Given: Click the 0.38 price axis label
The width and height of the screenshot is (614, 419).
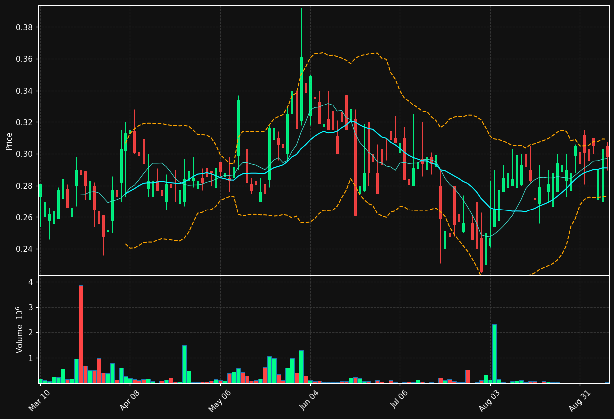Looking at the screenshot, I should [x=25, y=27].
